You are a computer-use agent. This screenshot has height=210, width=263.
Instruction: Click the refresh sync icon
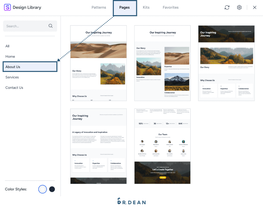point(227,7)
